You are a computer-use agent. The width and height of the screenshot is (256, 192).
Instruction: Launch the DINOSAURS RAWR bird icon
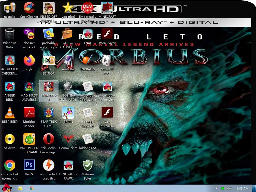(68, 165)
